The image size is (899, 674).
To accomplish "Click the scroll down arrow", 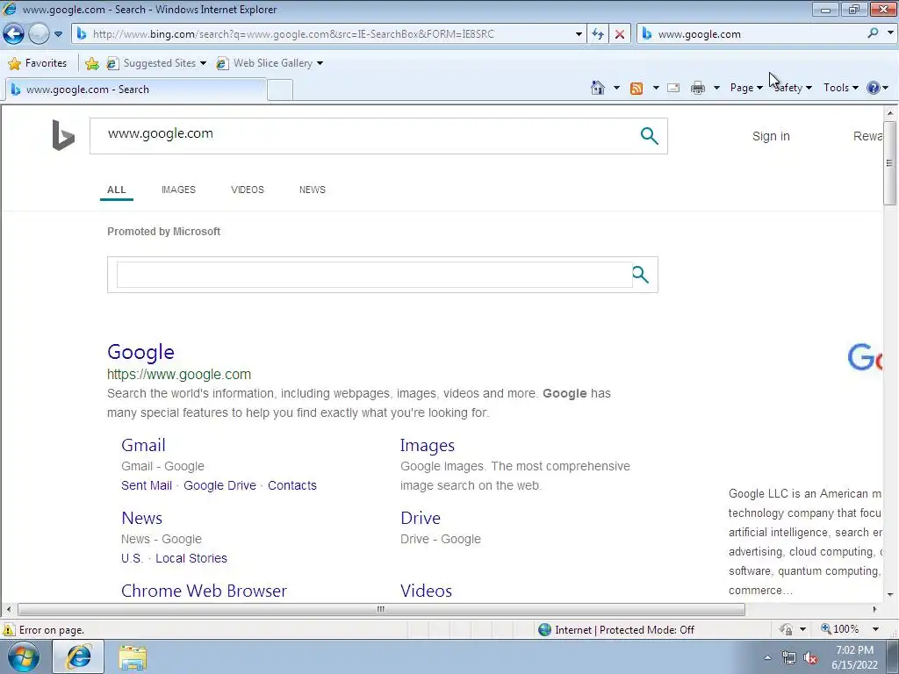I will [889, 594].
